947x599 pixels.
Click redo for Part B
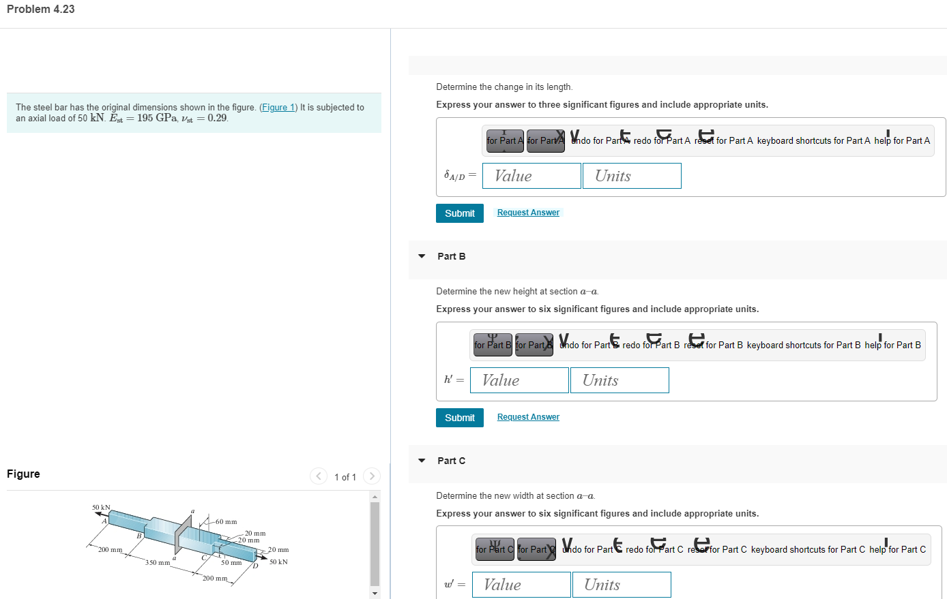651,345
